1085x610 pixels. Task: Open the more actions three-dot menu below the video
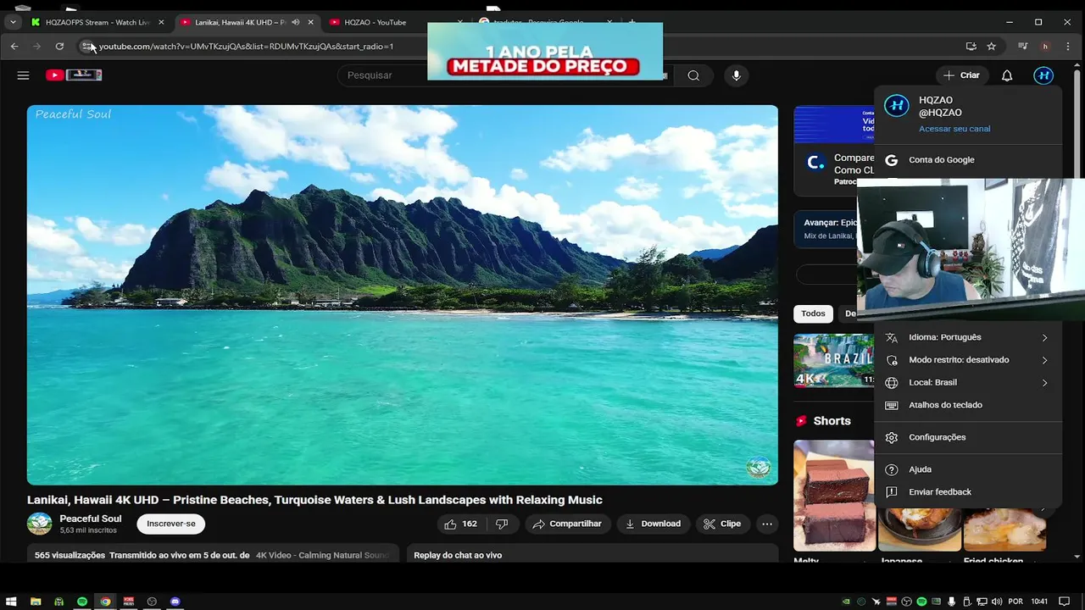tap(767, 524)
